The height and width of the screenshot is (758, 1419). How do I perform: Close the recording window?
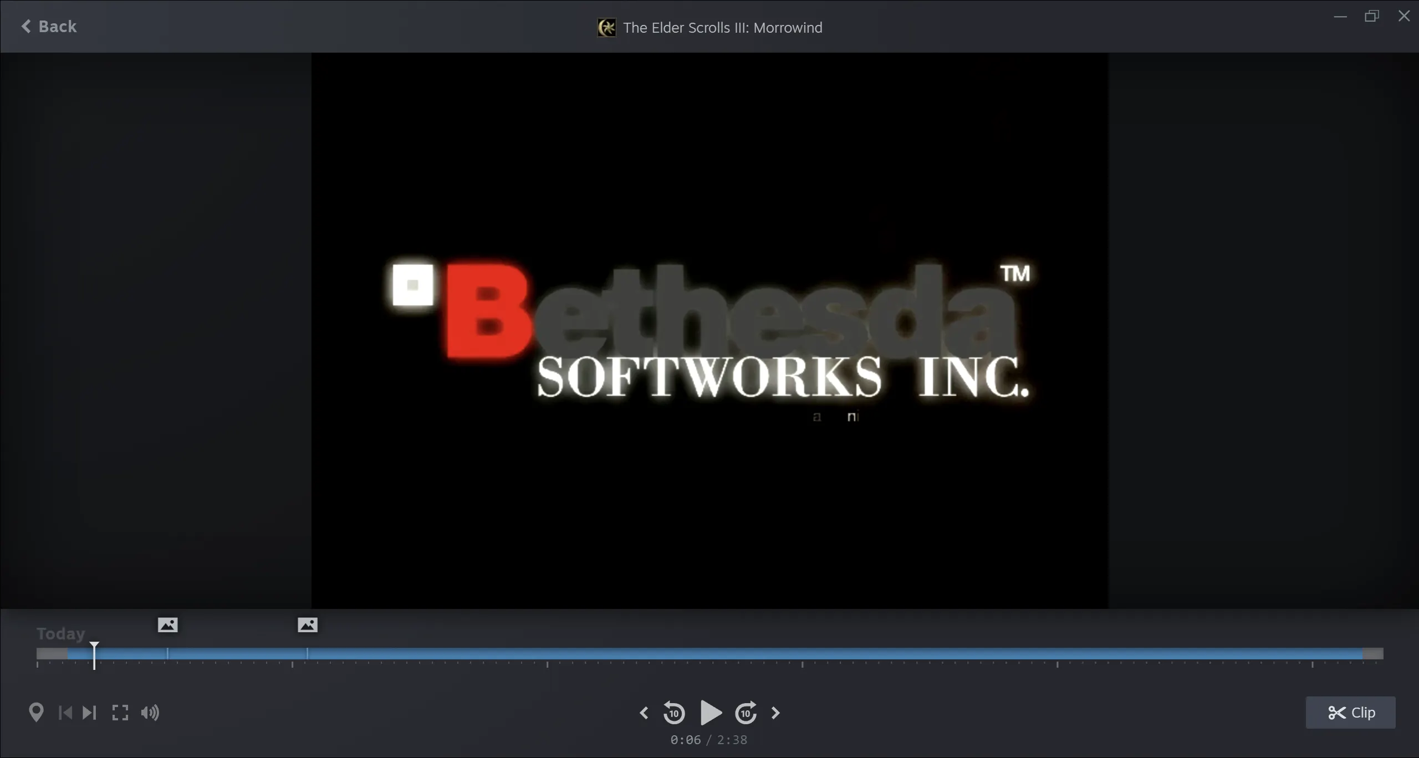tap(1404, 16)
